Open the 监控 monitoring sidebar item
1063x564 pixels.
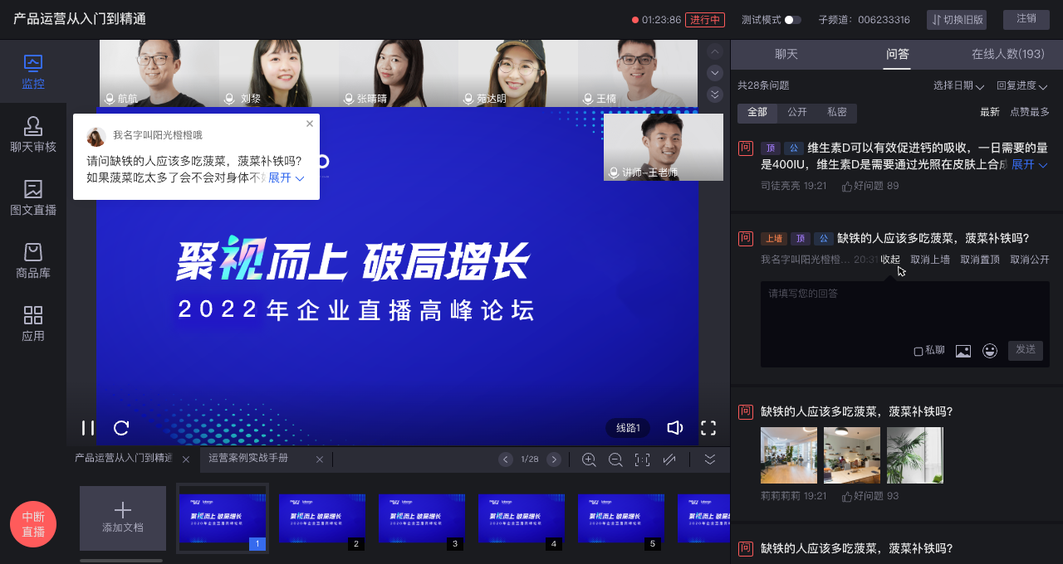[33, 72]
